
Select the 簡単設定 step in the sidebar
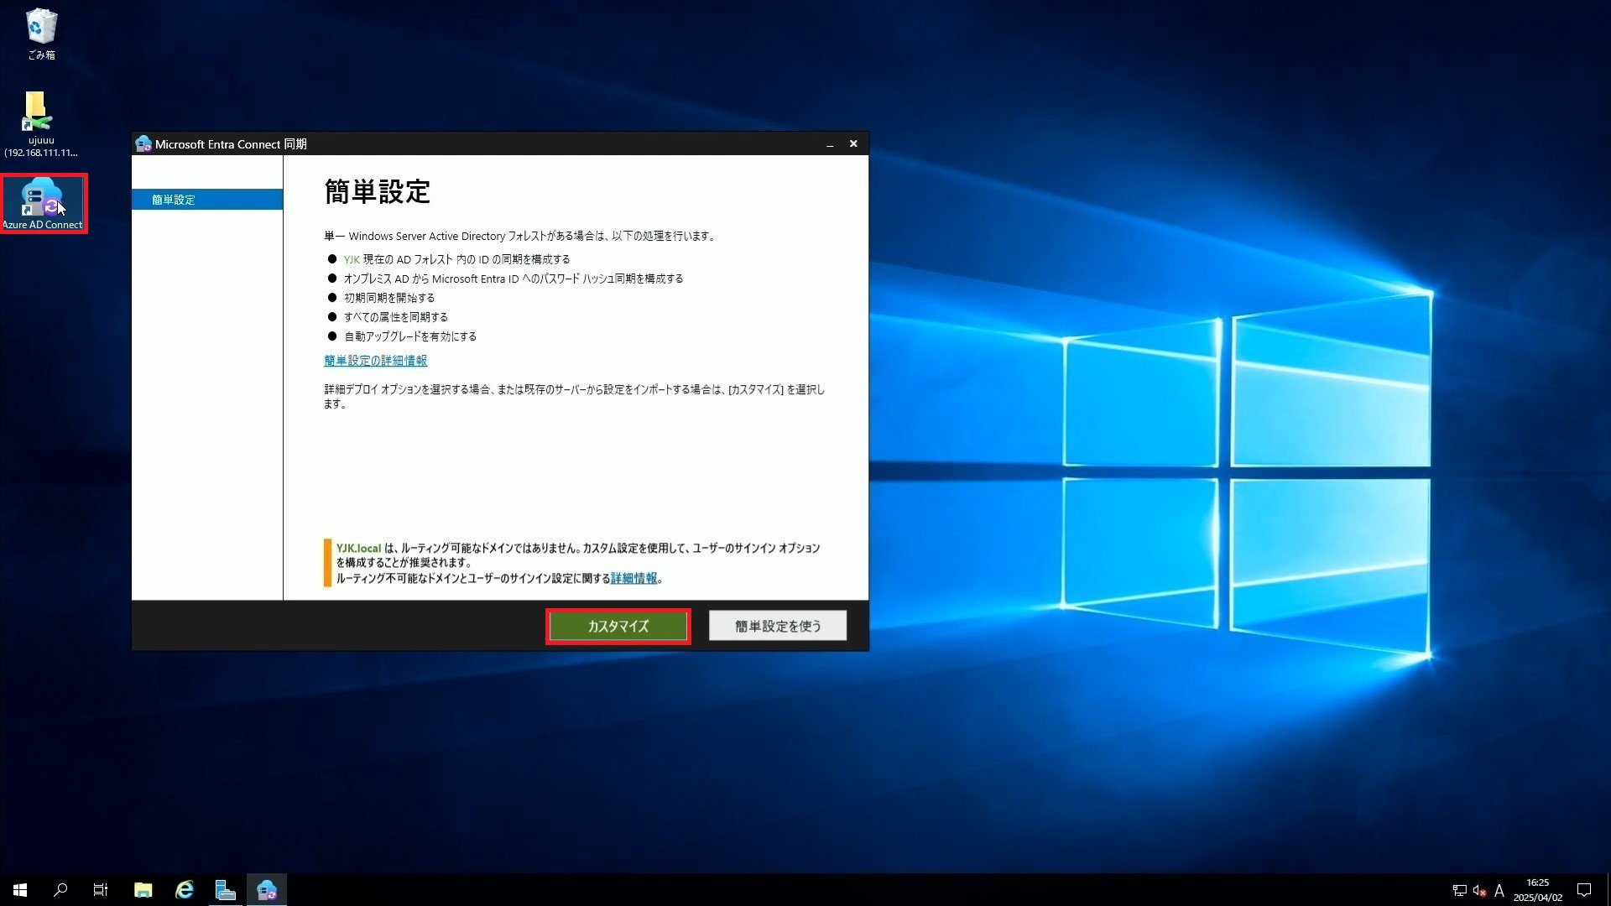click(x=207, y=200)
